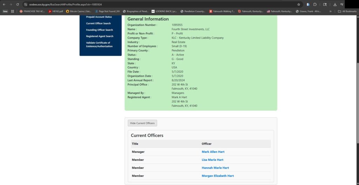The width and height of the screenshot is (359, 185).
Task: Click the A - Active status value
Action: coord(178,55)
